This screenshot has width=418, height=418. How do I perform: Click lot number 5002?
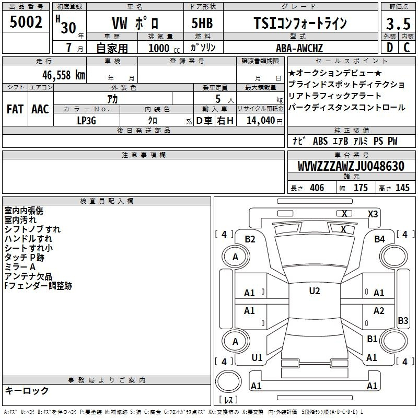26,22
